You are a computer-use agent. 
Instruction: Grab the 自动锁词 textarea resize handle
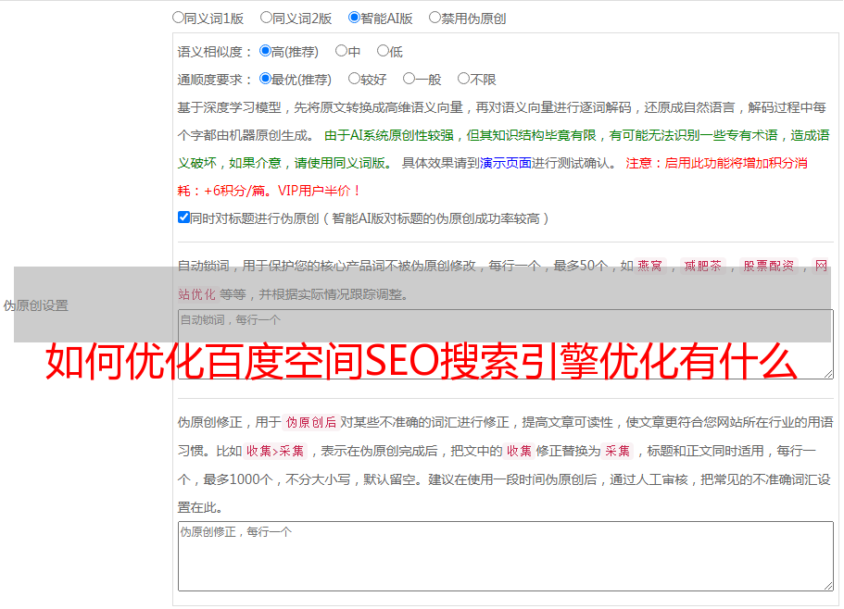click(x=828, y=374)
